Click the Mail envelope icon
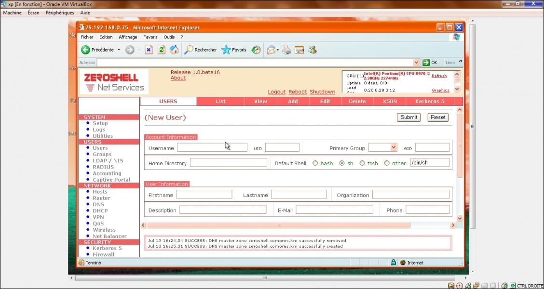Viewport: 544px width, 289px height. tap(271, 50)
